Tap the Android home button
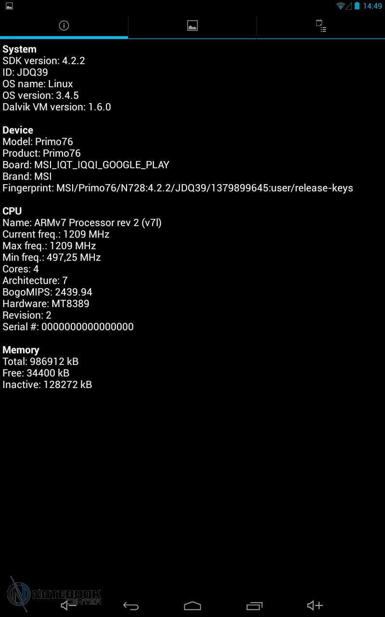This screenshot has width=385, height=617. point(192,606)
